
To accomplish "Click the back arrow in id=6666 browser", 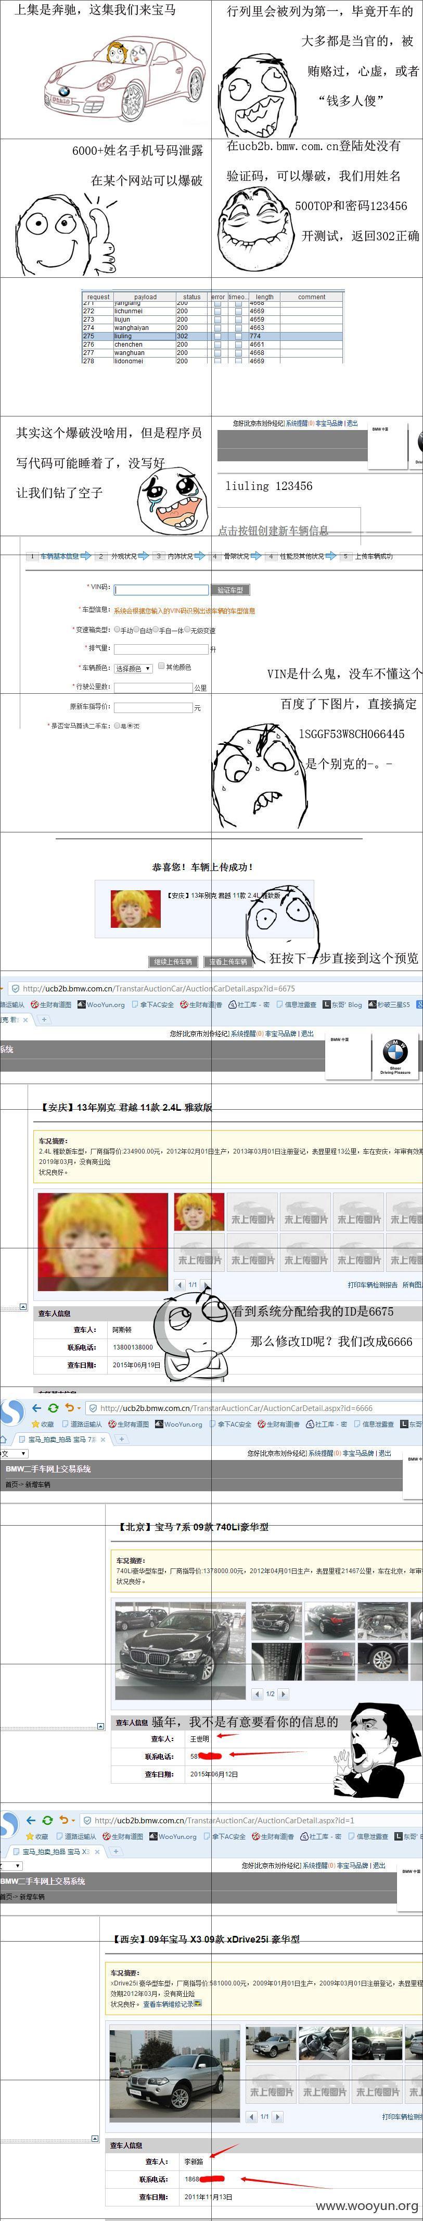I will (x=36, y=1408).
